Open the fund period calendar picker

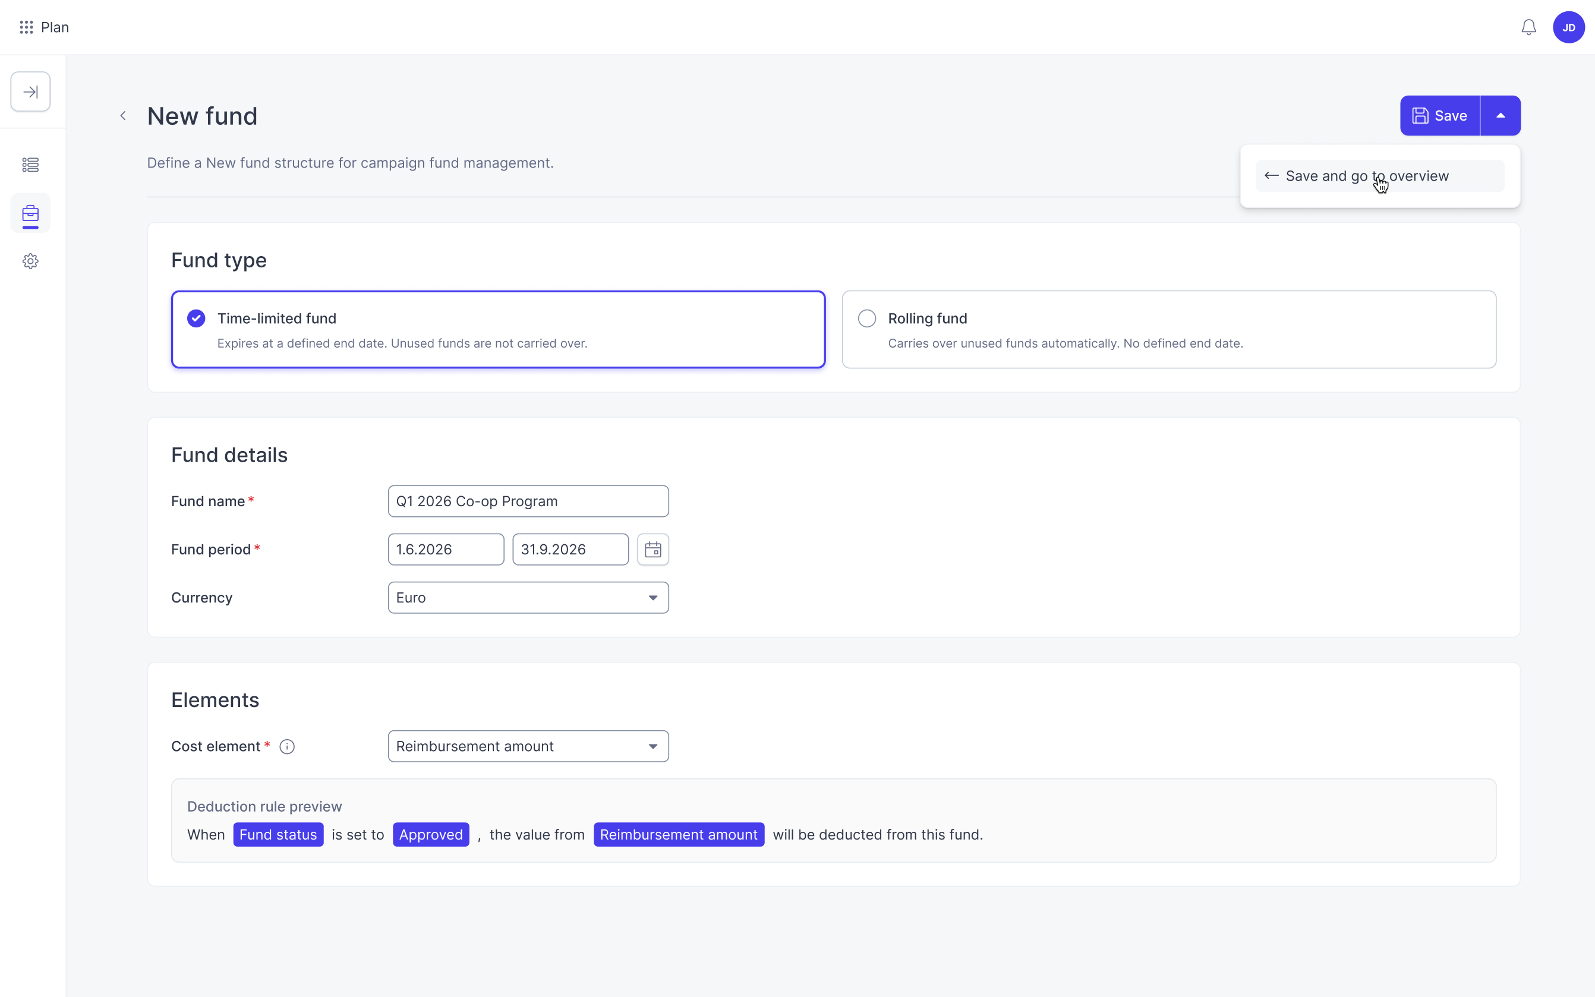click(x=652, y=549)
